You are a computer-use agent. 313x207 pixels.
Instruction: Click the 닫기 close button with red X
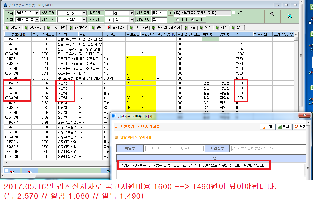(x=300, y=127)
